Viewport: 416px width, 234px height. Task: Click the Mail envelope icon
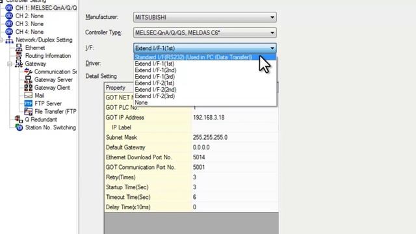point(28,96)
